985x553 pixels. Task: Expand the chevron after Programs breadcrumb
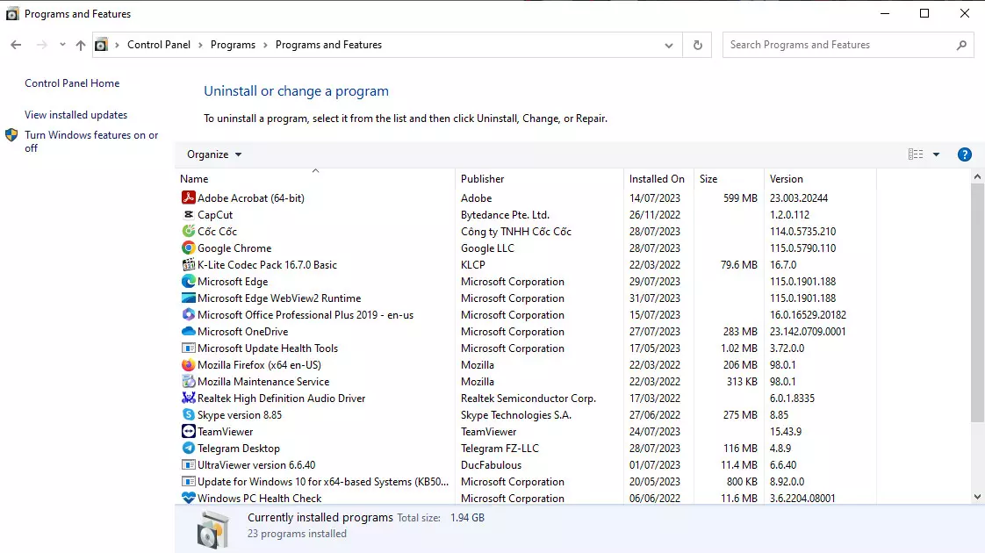265,46
